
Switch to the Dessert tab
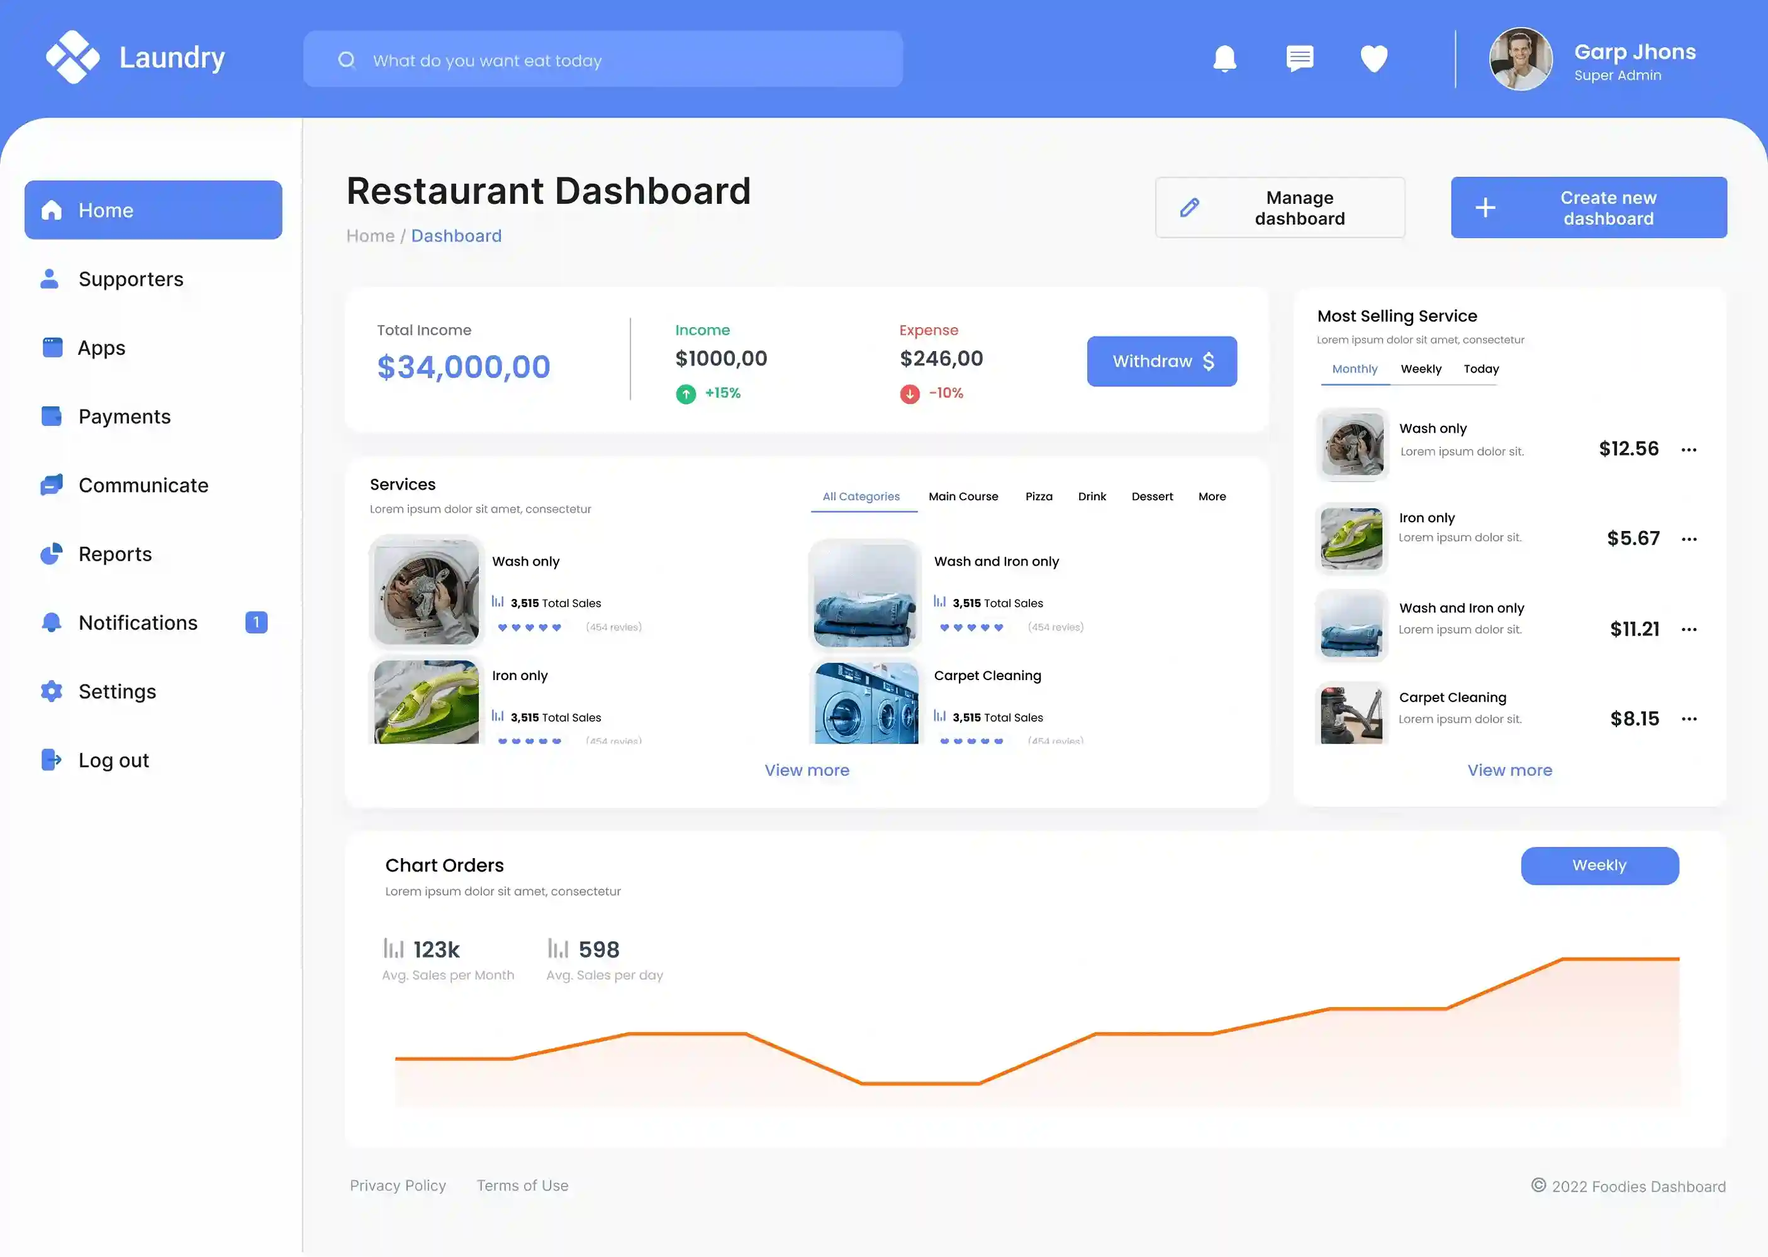pos(1152,496)
